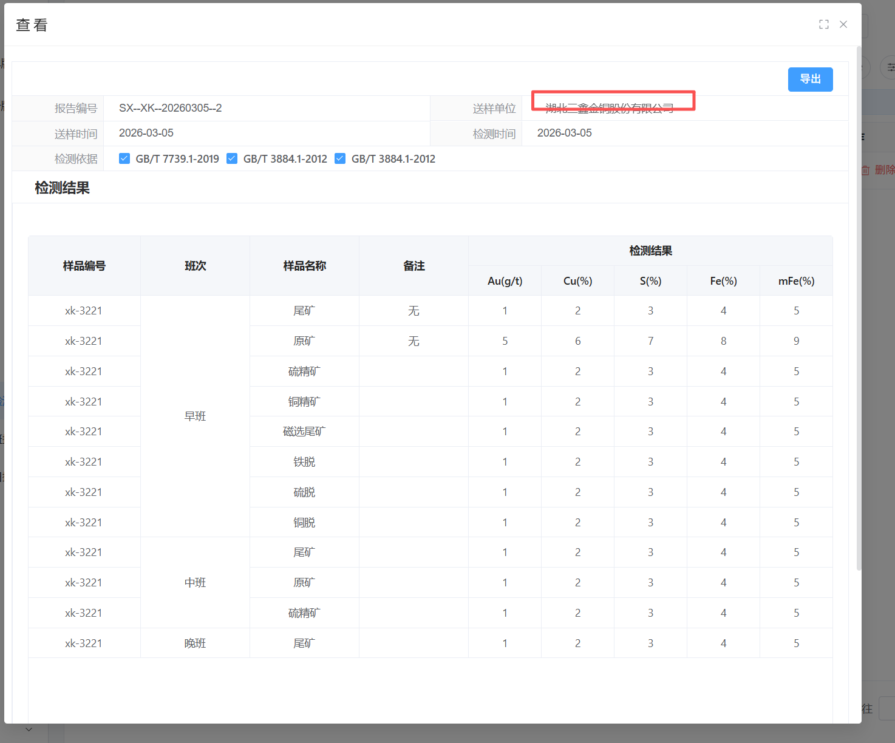
Task: Close the 查看 dialog with the X icon
Action: click(x=843, y=24)
